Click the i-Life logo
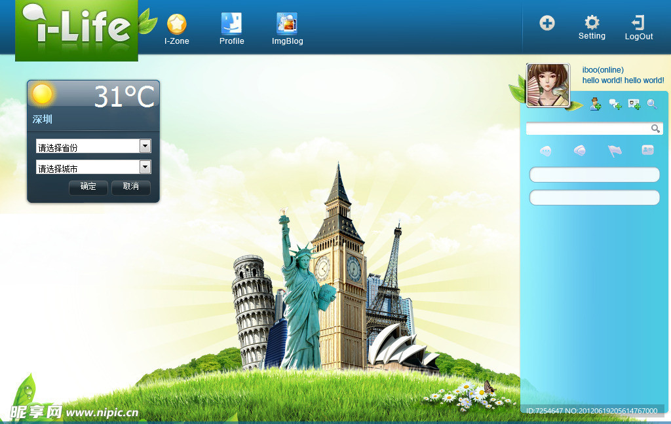 click(x=77, y=30)
